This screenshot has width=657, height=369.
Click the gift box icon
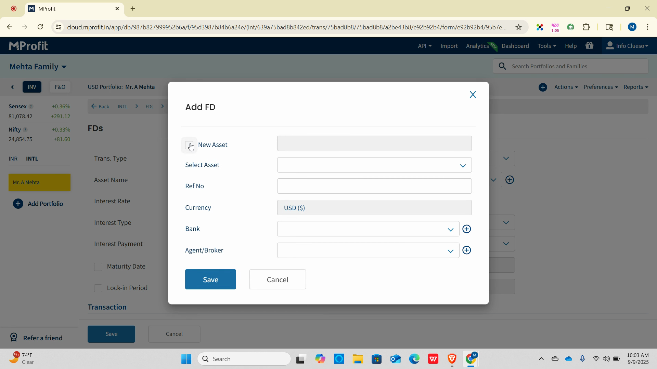[589, 45]
